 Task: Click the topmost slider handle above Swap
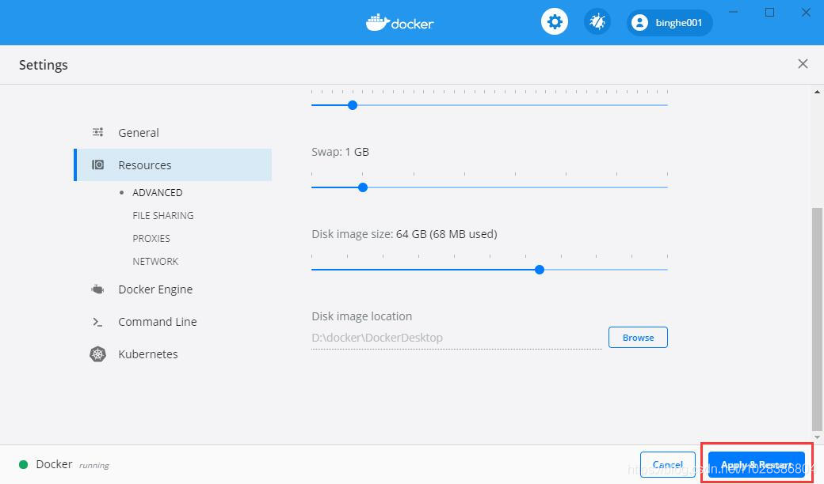pos(353,105)
